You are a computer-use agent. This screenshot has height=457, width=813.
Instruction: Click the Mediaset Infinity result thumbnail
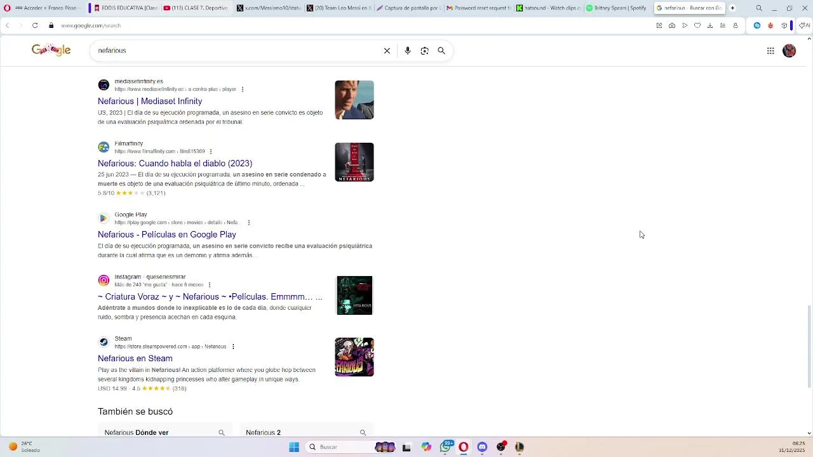coord(354,100)
